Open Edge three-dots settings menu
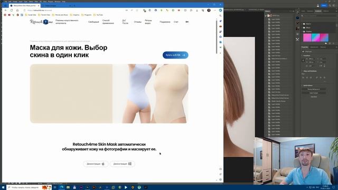The width and height of the screenshot is (338, 190). [x=215, y=11]
